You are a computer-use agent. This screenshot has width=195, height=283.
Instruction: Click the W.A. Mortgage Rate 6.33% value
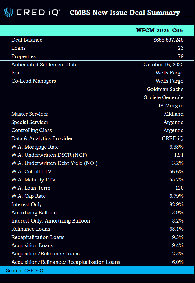176,147
